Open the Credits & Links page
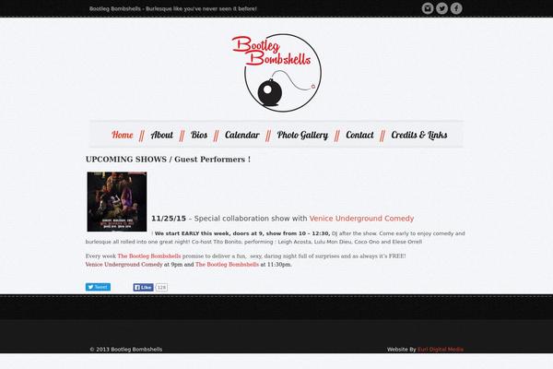Viewport: 553px width, 369px height. click(419, 135)
